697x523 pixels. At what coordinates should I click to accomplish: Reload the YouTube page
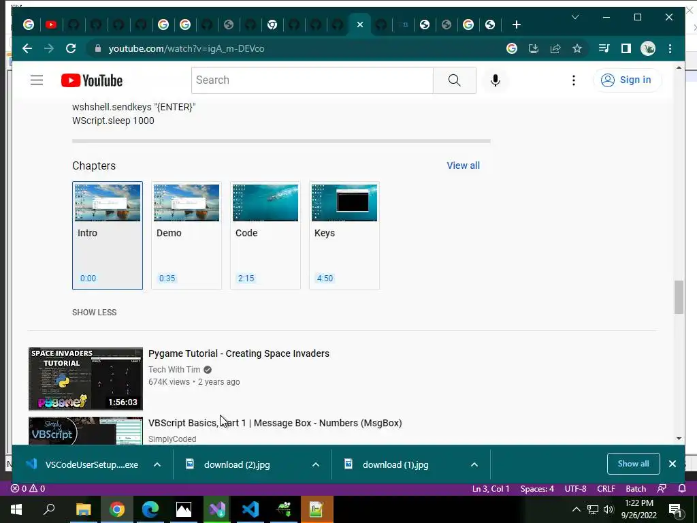coord(71,48)
